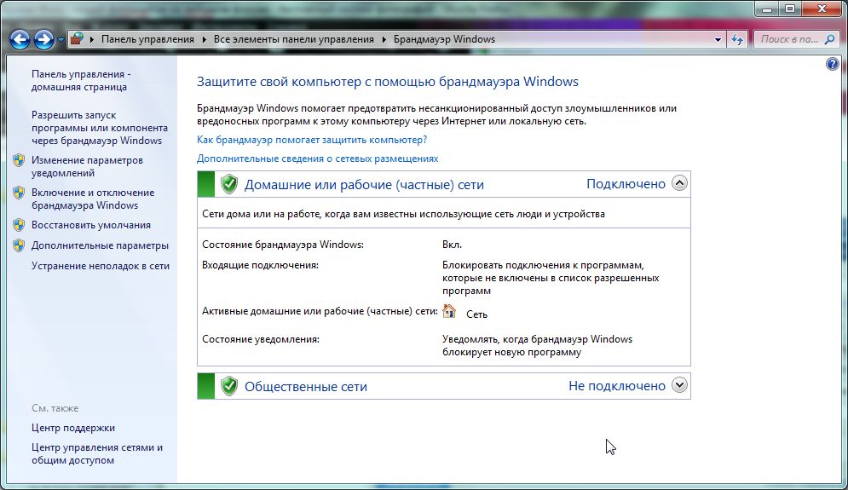This screenshot has width=848, height=490.
Task: Click the network name "Сеть"
Action: coord(476,314)
